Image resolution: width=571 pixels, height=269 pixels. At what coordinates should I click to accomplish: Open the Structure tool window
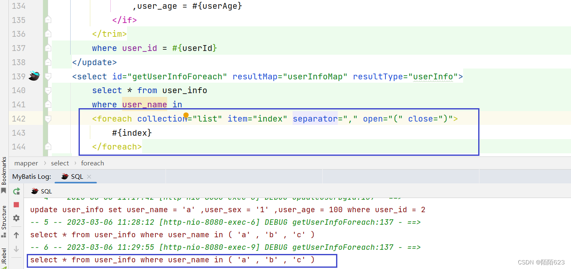4,217
